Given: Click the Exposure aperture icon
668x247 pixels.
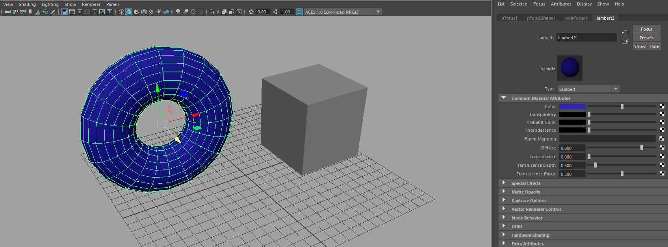Looking at the screenshot, I should point(251,12).
